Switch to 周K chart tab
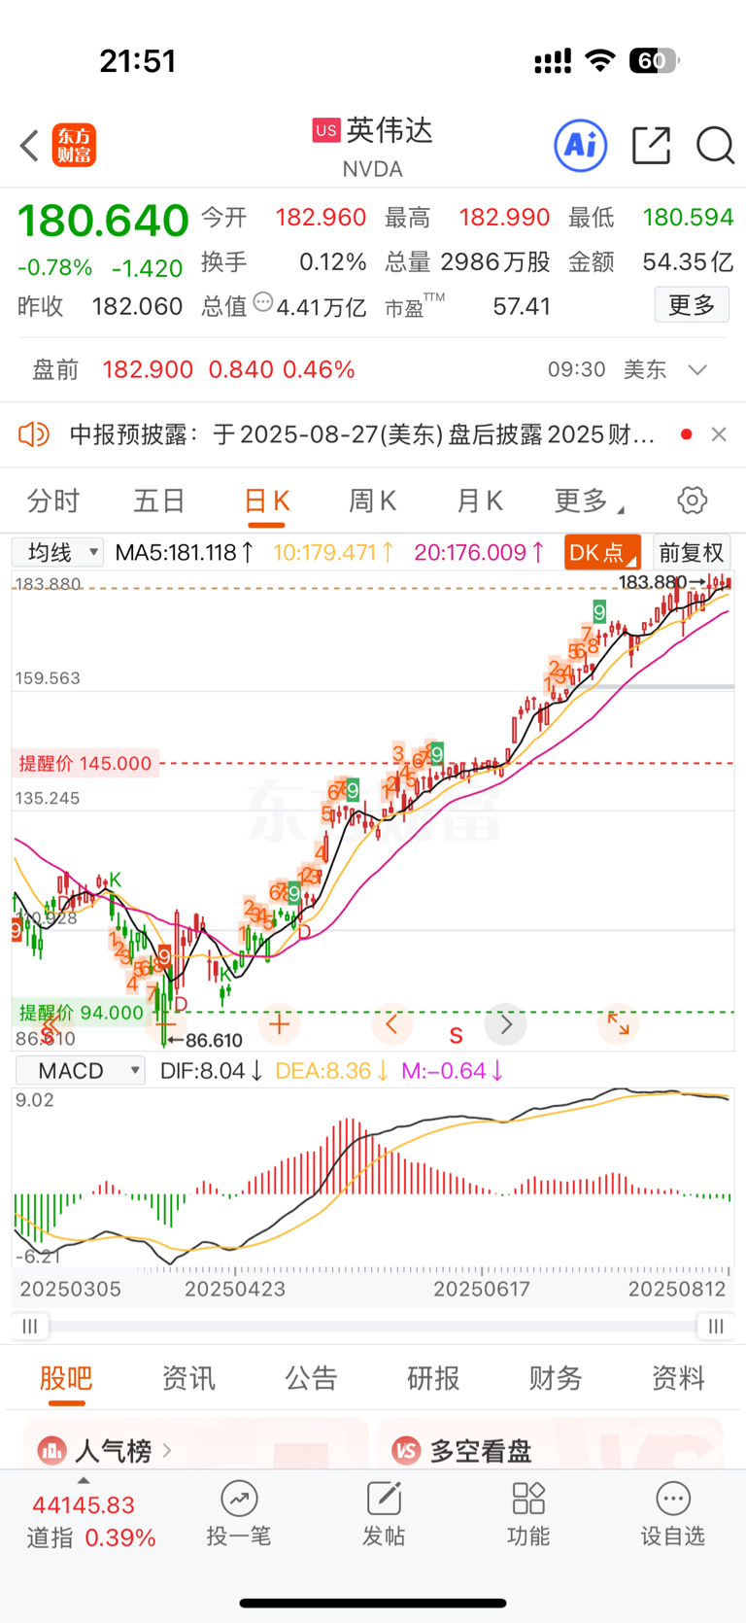 [x=372, y=501]
